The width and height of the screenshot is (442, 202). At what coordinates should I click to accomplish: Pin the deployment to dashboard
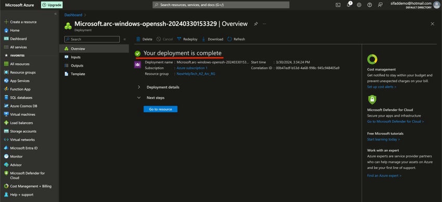point(256,24)
